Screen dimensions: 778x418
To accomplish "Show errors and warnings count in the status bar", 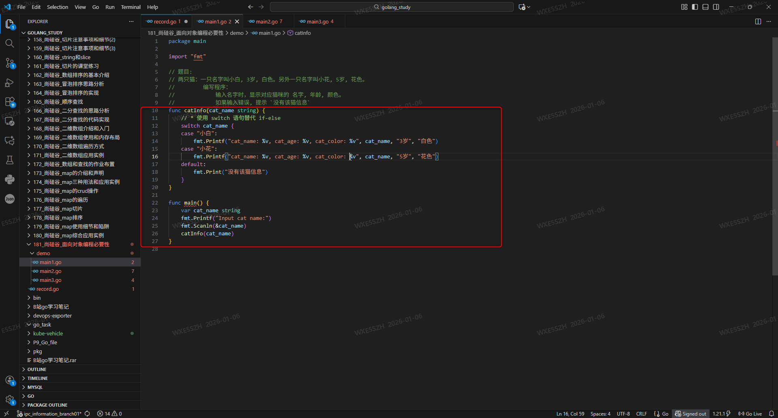I will [109, 414].
